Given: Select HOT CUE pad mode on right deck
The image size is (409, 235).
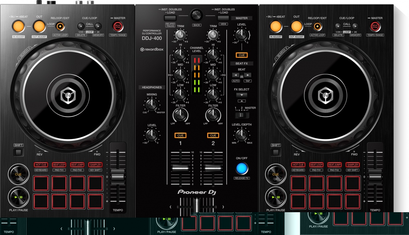Looking at the screenshot, I should [x=298, y=165].
